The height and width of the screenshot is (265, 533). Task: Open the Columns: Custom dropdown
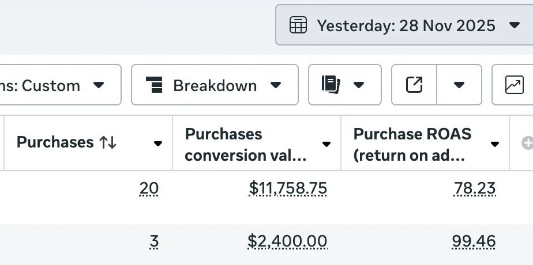click(58, 85)
